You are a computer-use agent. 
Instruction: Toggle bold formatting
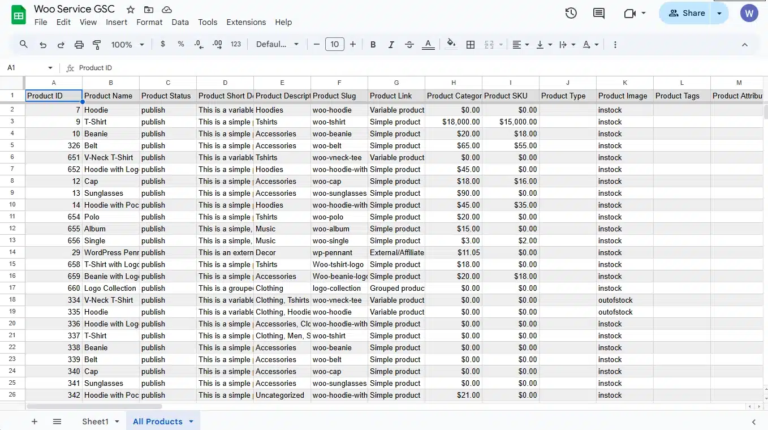pos(373,45)
